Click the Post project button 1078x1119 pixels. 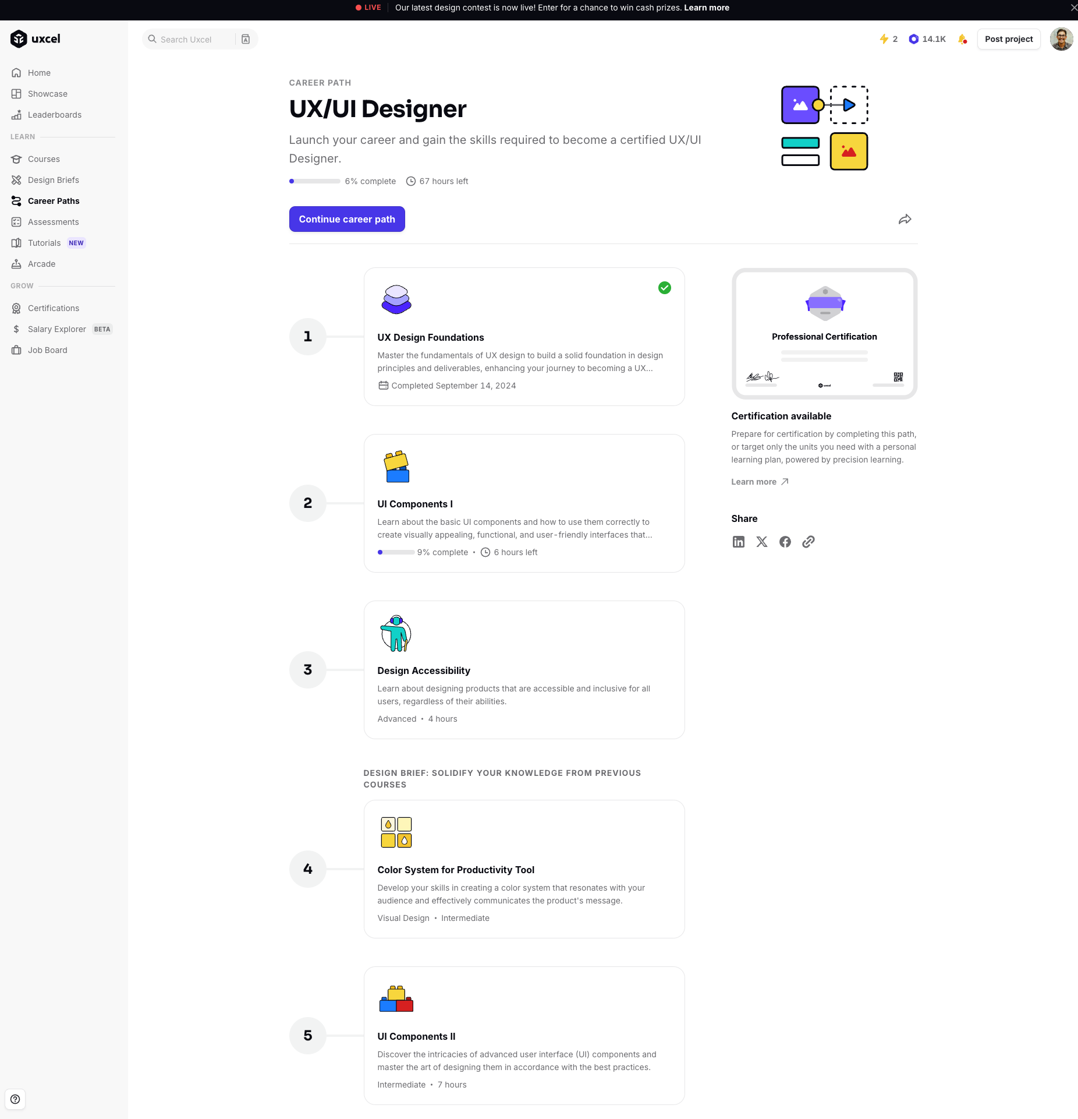click(1008, 39)
